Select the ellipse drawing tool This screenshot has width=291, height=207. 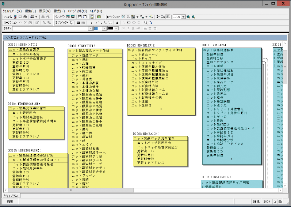pos(139,23)
